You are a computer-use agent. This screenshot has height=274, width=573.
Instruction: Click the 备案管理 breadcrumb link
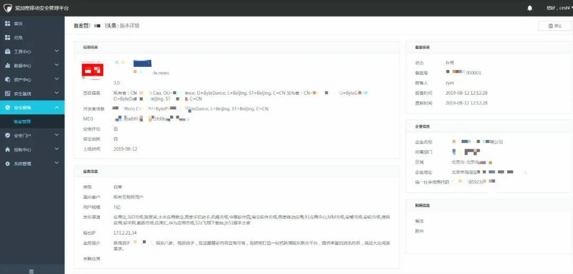click(x=81, y=25)
